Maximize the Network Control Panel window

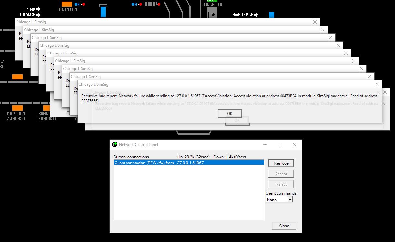tap(280, 144)
